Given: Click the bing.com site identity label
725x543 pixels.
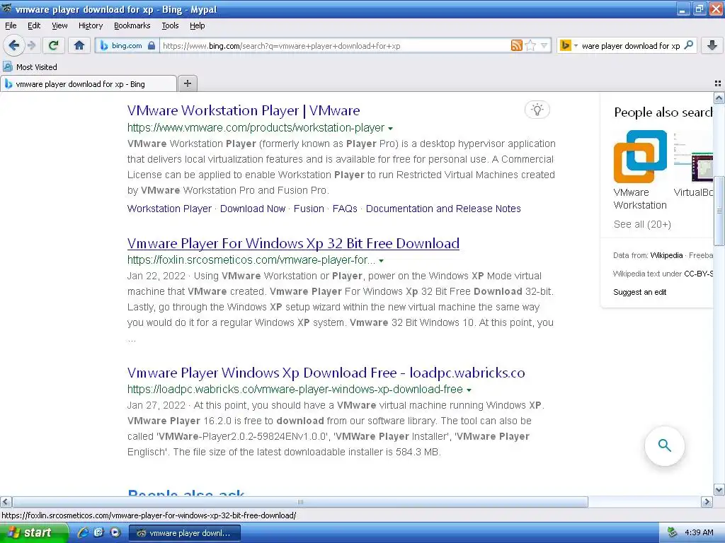Looking at the screenshot, I should coord(127,45).
